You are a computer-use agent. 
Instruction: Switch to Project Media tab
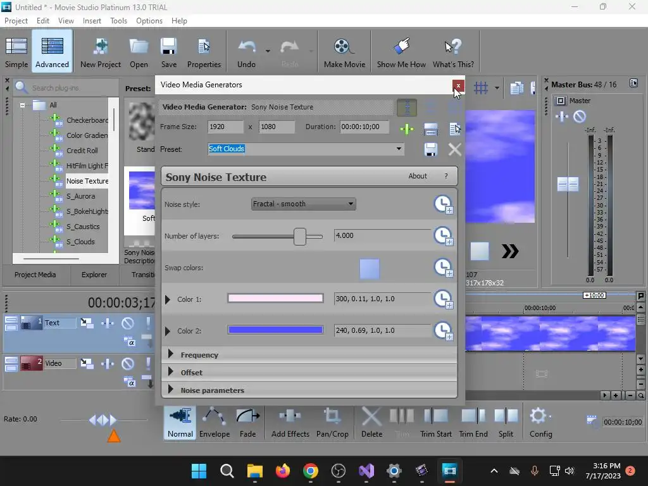tap(35, 275)
